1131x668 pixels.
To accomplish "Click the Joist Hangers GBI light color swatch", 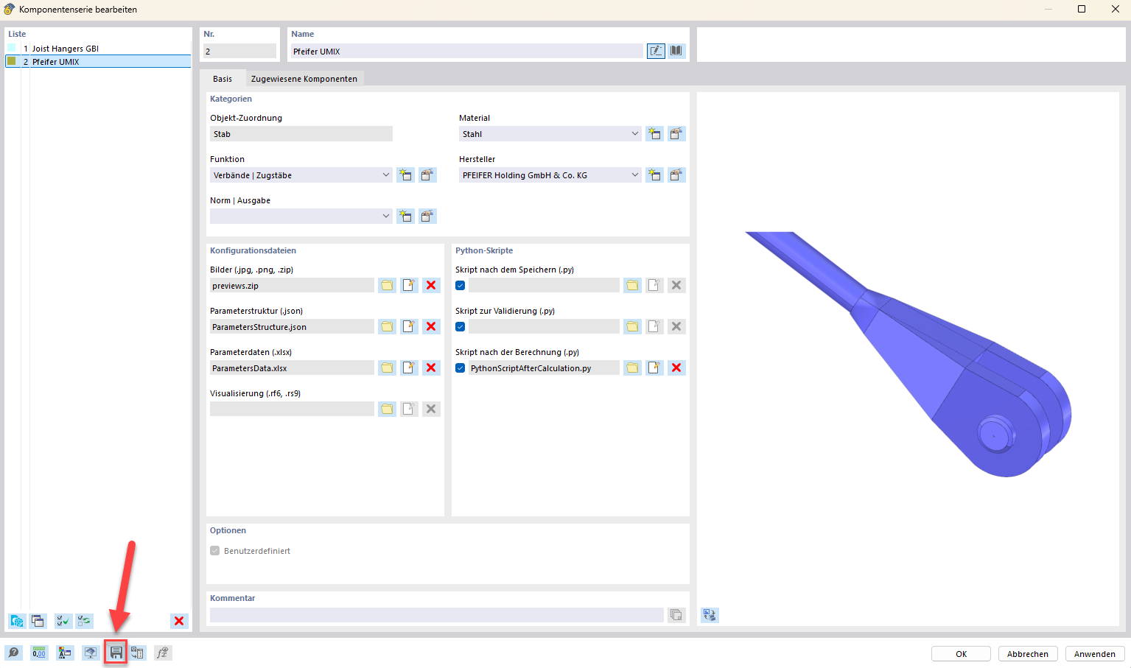I will pyautogui.click(x=11, y=48).
